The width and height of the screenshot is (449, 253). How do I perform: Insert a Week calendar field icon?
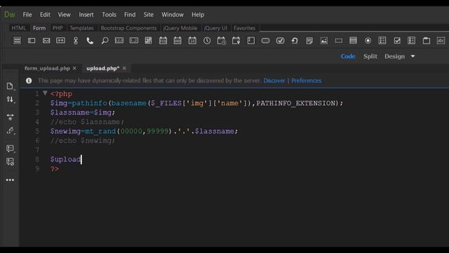click(x=177, y=41)
